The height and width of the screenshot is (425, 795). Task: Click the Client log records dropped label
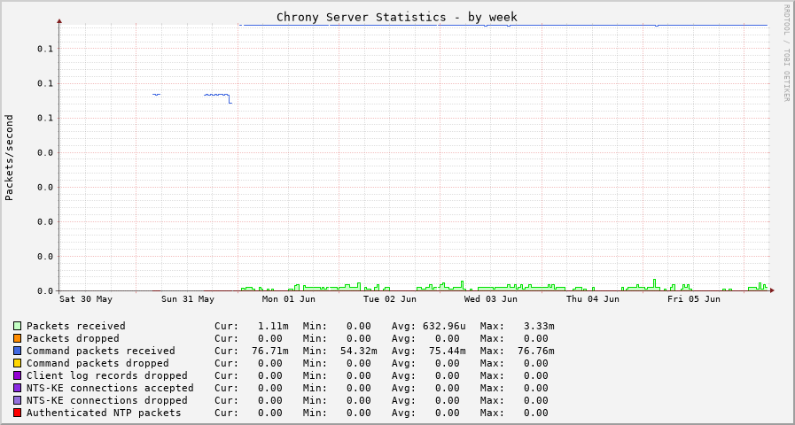click(107, 375)
